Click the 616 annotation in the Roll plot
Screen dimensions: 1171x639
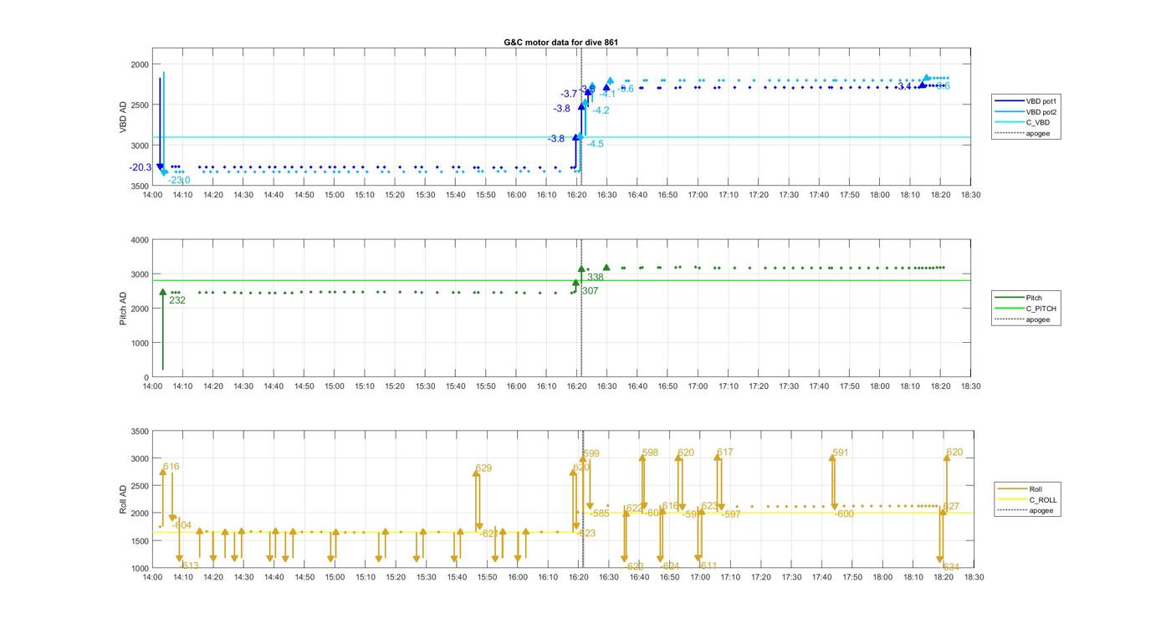point(171,467)
